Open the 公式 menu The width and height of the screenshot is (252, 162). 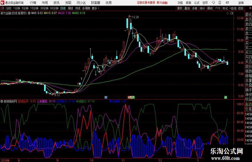pyautogui.click(x=197, y=3)
